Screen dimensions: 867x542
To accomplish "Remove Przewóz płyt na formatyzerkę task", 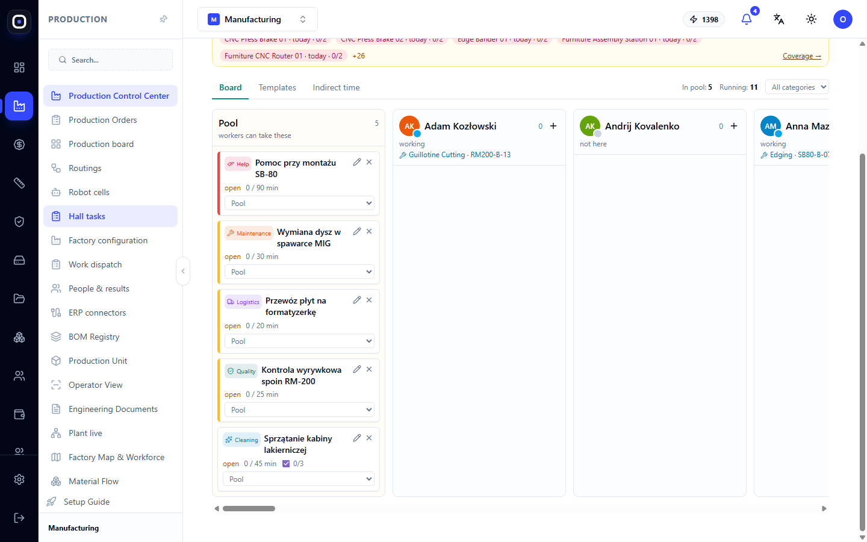I will pos(369,300).
